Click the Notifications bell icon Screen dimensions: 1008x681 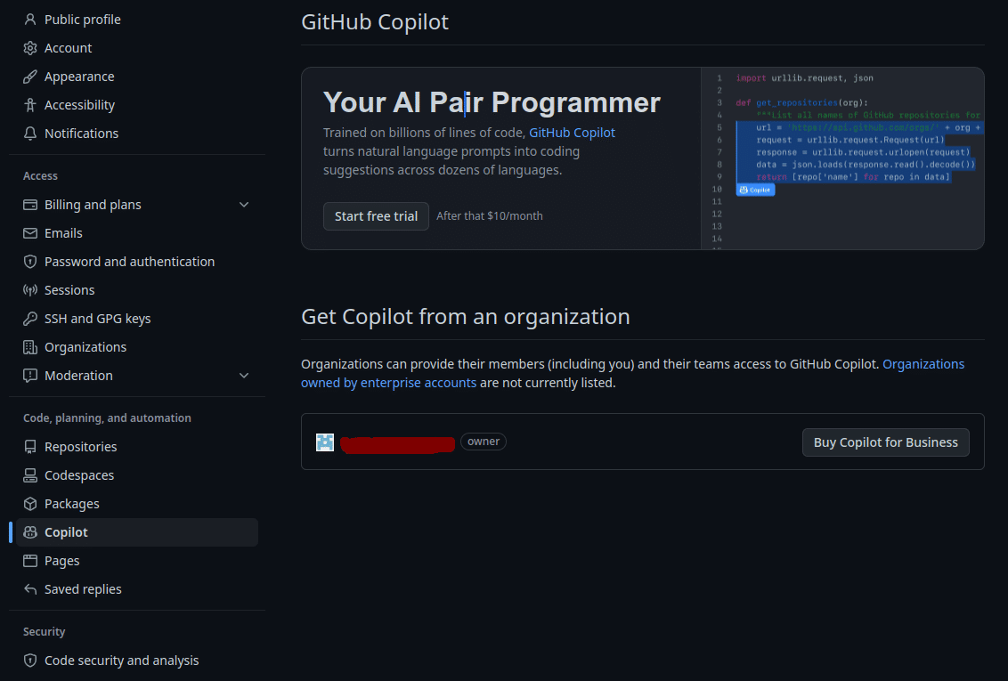[x=30, y=133]
